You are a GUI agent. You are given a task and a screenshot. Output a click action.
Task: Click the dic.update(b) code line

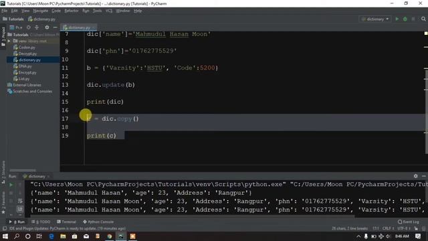pyautogui.click(x=111, y=85)
